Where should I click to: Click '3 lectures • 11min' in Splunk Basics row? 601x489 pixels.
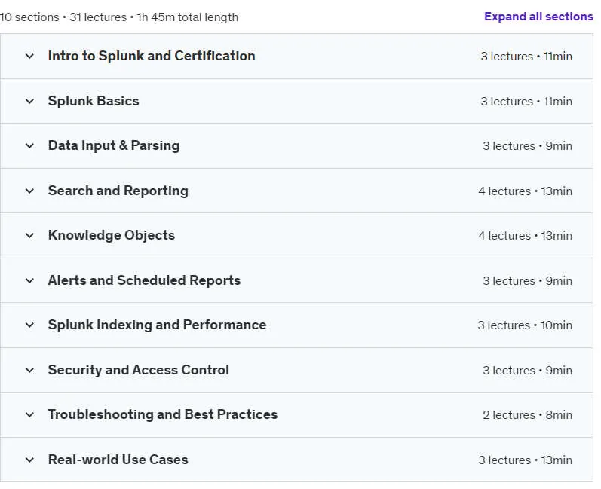[526, 102]
